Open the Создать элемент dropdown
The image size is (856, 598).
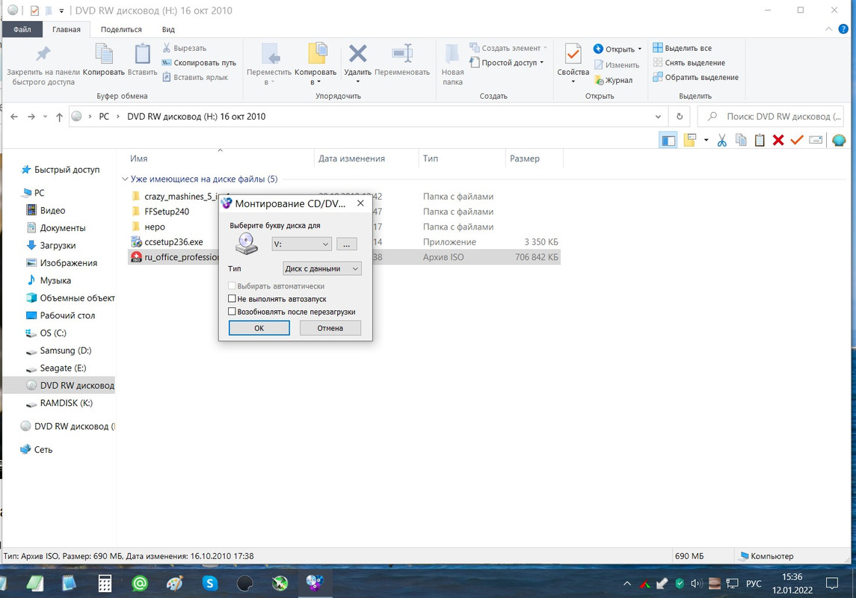pos(508,48)
